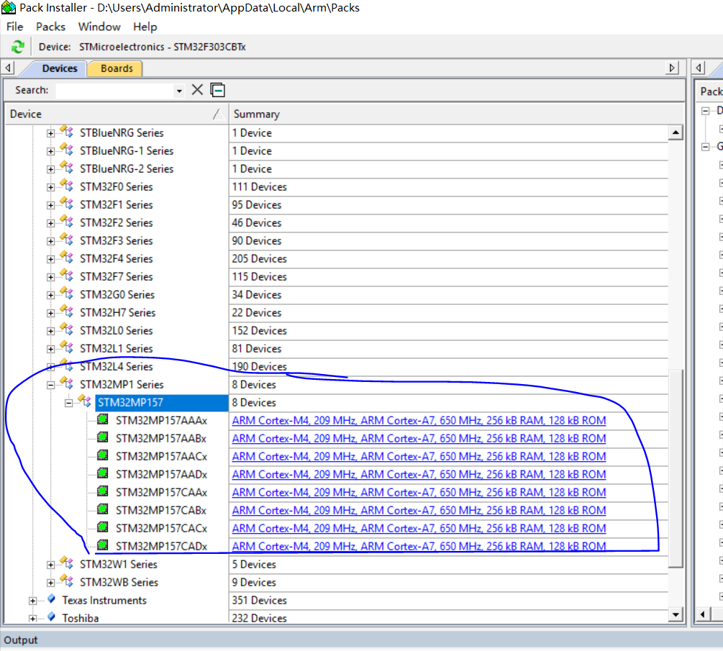723x651 pixels.
Task: Click the chip icon of STM32MP157AADx
Action: pos(103,473)
